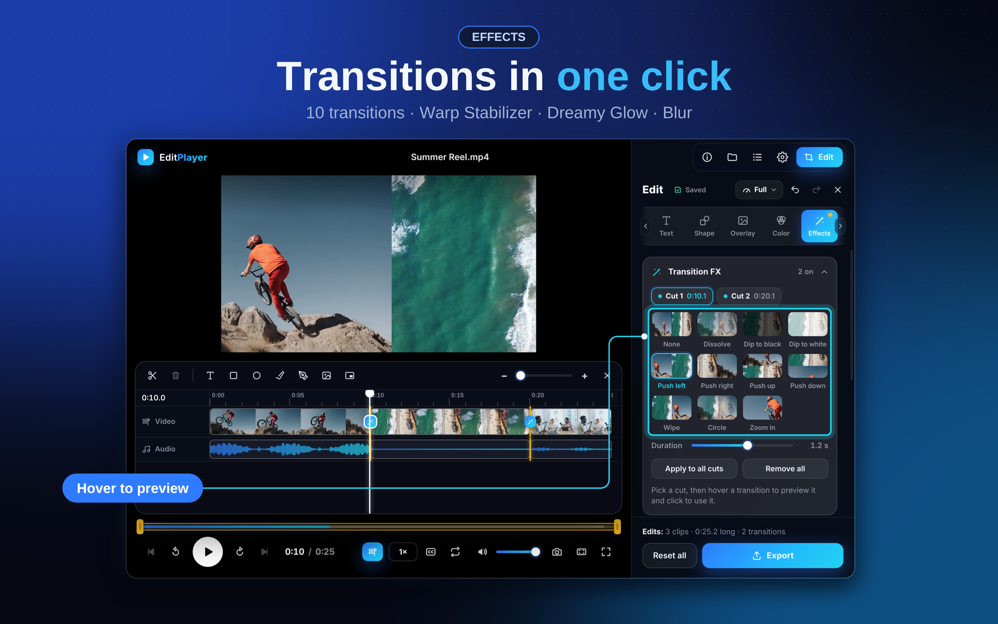Image resolution: width=998 pixels, height=624 pixels.
Task: Open the 1x playback speed menu
Action: tap(403, 552)
